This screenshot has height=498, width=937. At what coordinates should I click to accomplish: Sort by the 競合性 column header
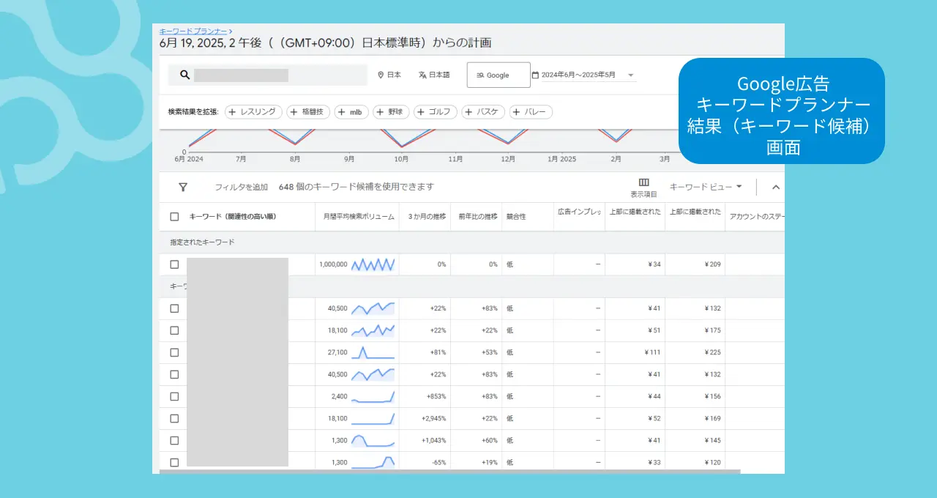point(515,217)
